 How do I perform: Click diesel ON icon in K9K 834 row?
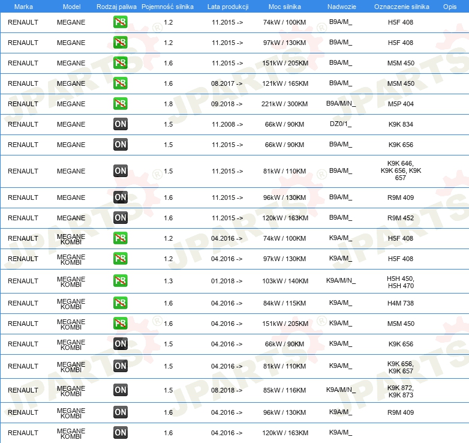120,124
